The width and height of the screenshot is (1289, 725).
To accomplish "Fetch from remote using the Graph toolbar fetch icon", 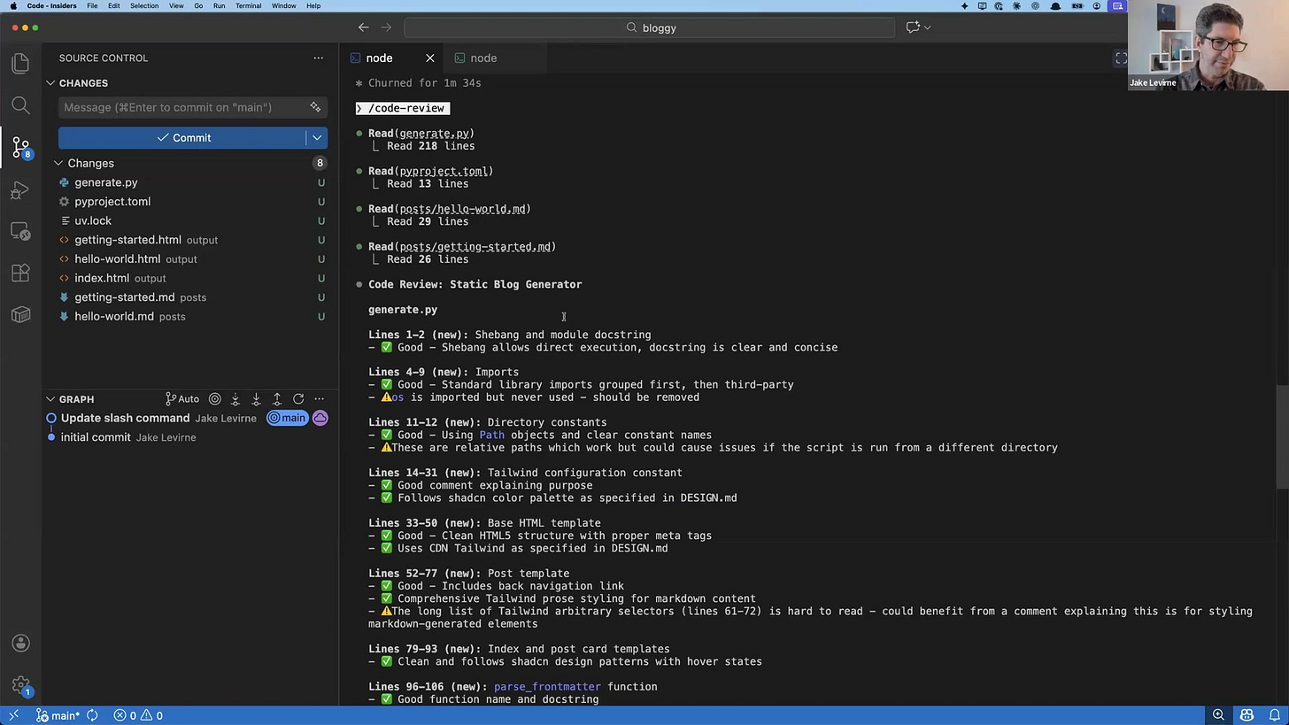I will 235,398.
